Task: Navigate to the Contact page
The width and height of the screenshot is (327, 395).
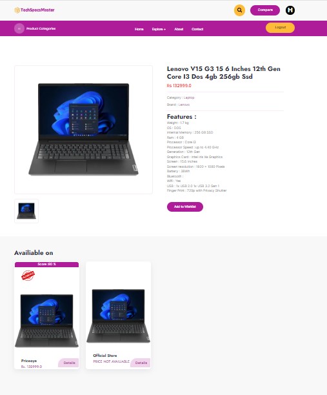Action: coord(197,29)
